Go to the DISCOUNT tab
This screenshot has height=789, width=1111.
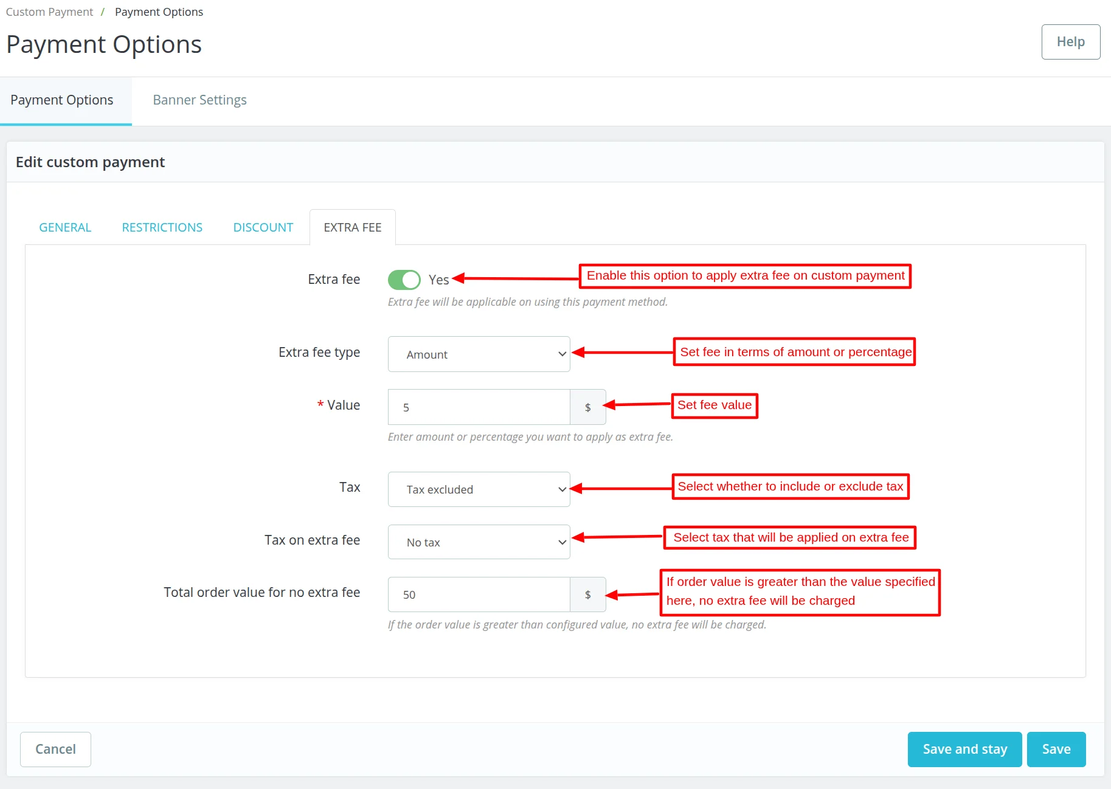263,227
